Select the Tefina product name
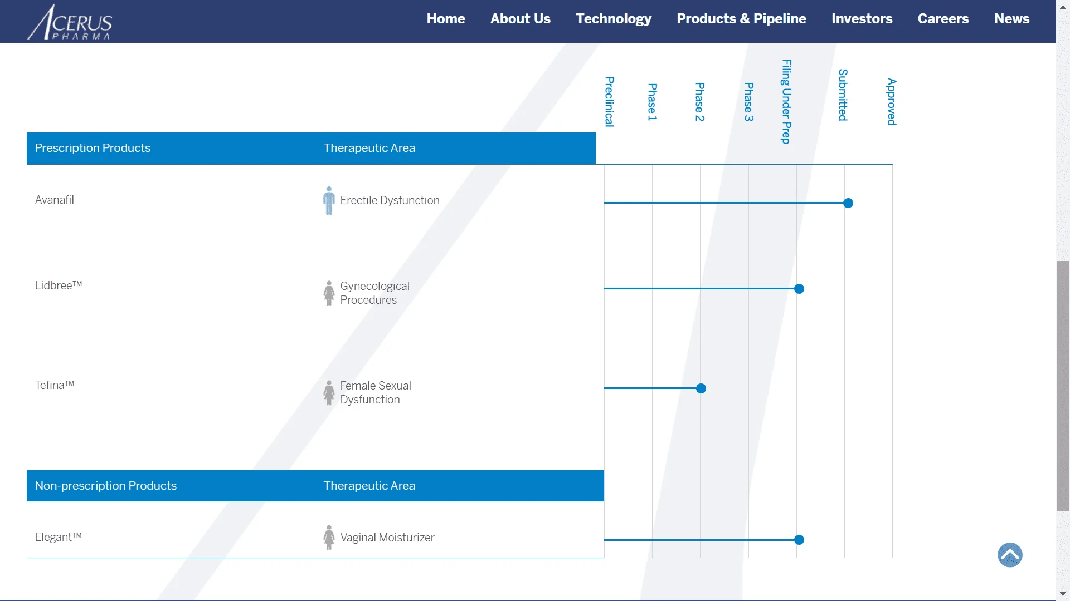 54,385
